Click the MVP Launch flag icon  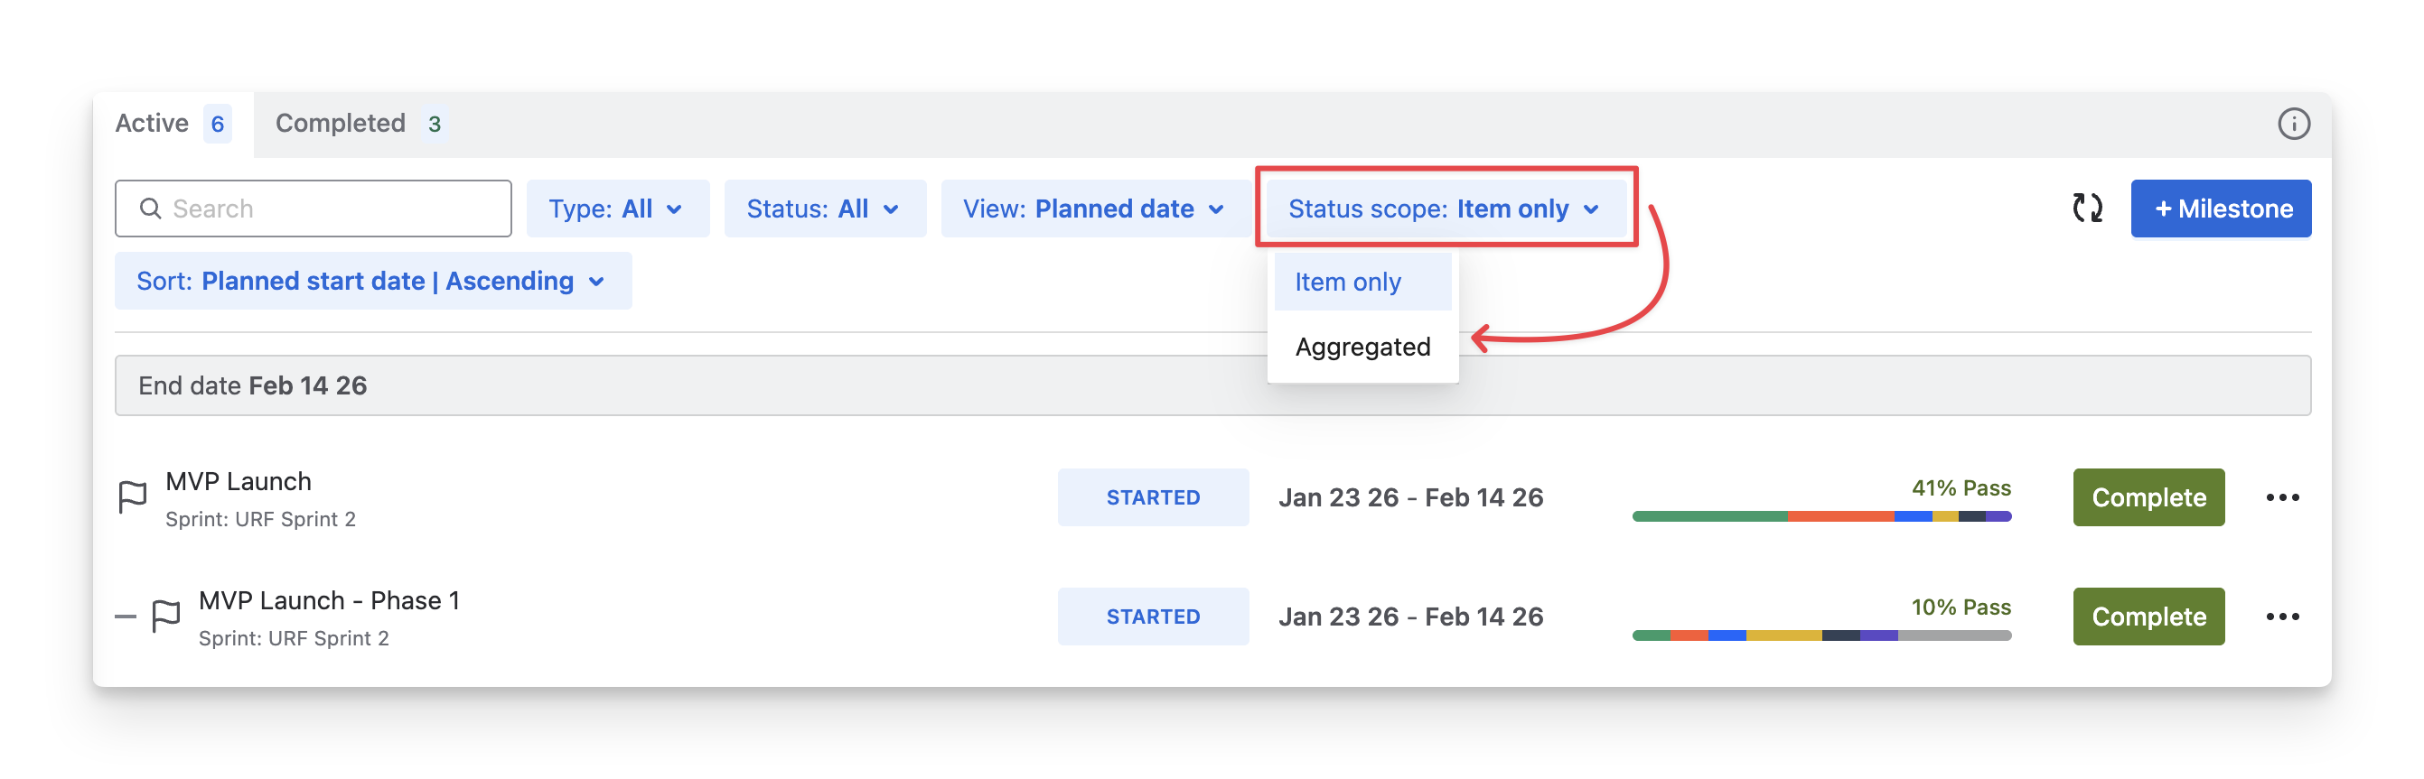(x=133, y=497)
